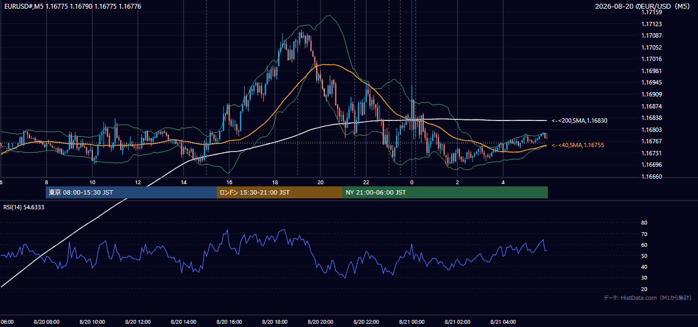Image resolution: width=698 pixels, height=327 pixels.
Task: Click the bottom time label 8/20 12:00
Action: tap(138, 322)
